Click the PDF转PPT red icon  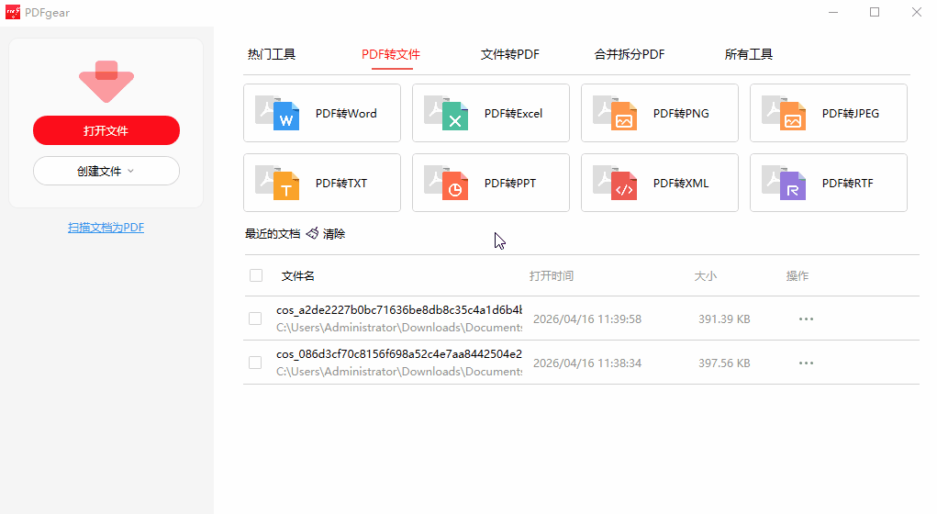click(446, 183)
